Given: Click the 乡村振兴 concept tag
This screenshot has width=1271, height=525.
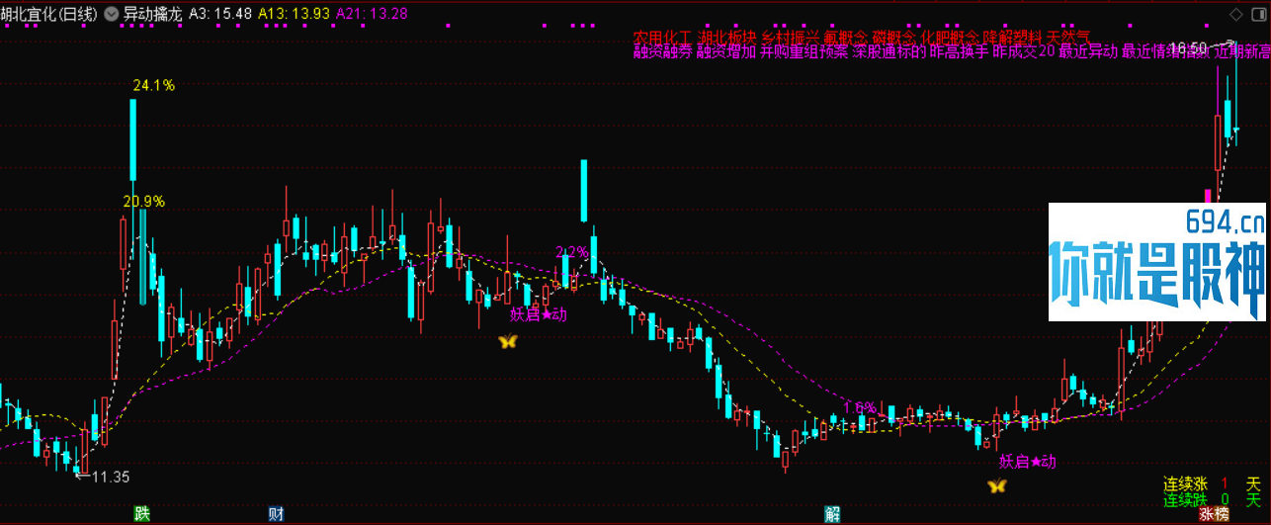Looking at the screenshot, I should coord(792,38).
